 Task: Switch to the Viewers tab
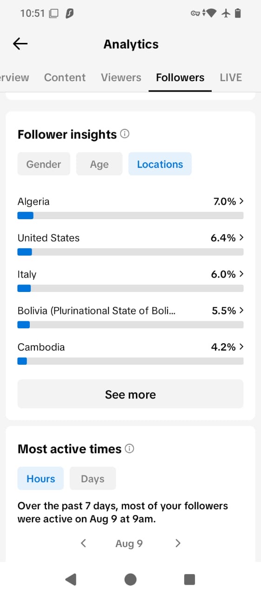click(121, 77)
